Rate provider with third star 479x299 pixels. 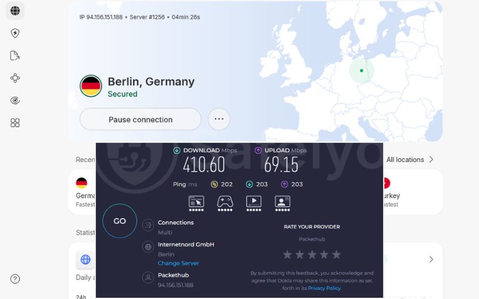(312, 254)
